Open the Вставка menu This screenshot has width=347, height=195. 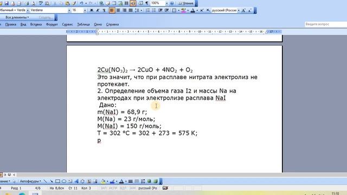(x=36, y=24)
